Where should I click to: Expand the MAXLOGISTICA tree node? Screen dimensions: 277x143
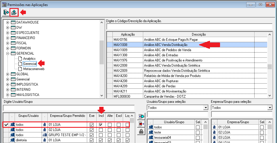7,95
